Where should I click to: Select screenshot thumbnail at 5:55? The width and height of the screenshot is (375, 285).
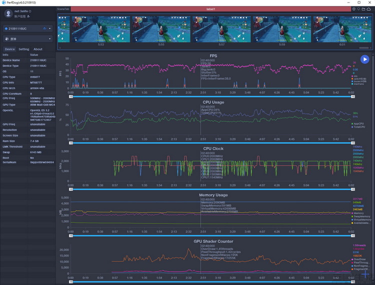tap(161, 29)
